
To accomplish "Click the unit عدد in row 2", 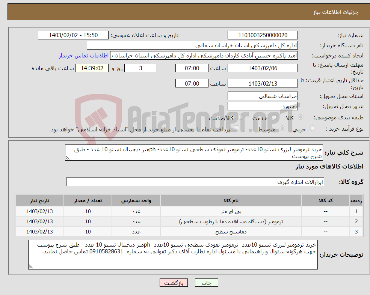I will pos(136,222).
